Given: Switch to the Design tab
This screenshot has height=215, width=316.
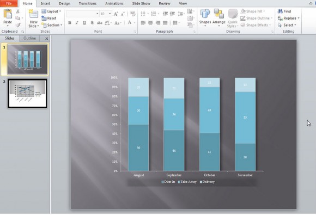Looking at the screenshot, I should point(64,3).
